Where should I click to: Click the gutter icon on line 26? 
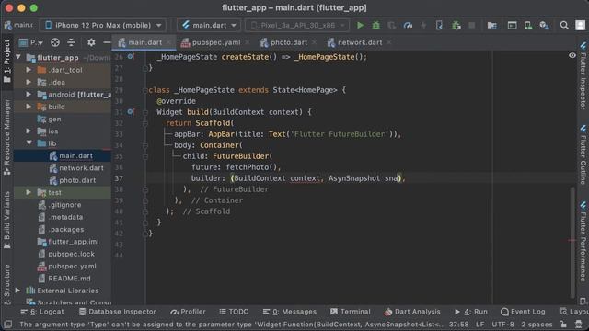point(131,57)
